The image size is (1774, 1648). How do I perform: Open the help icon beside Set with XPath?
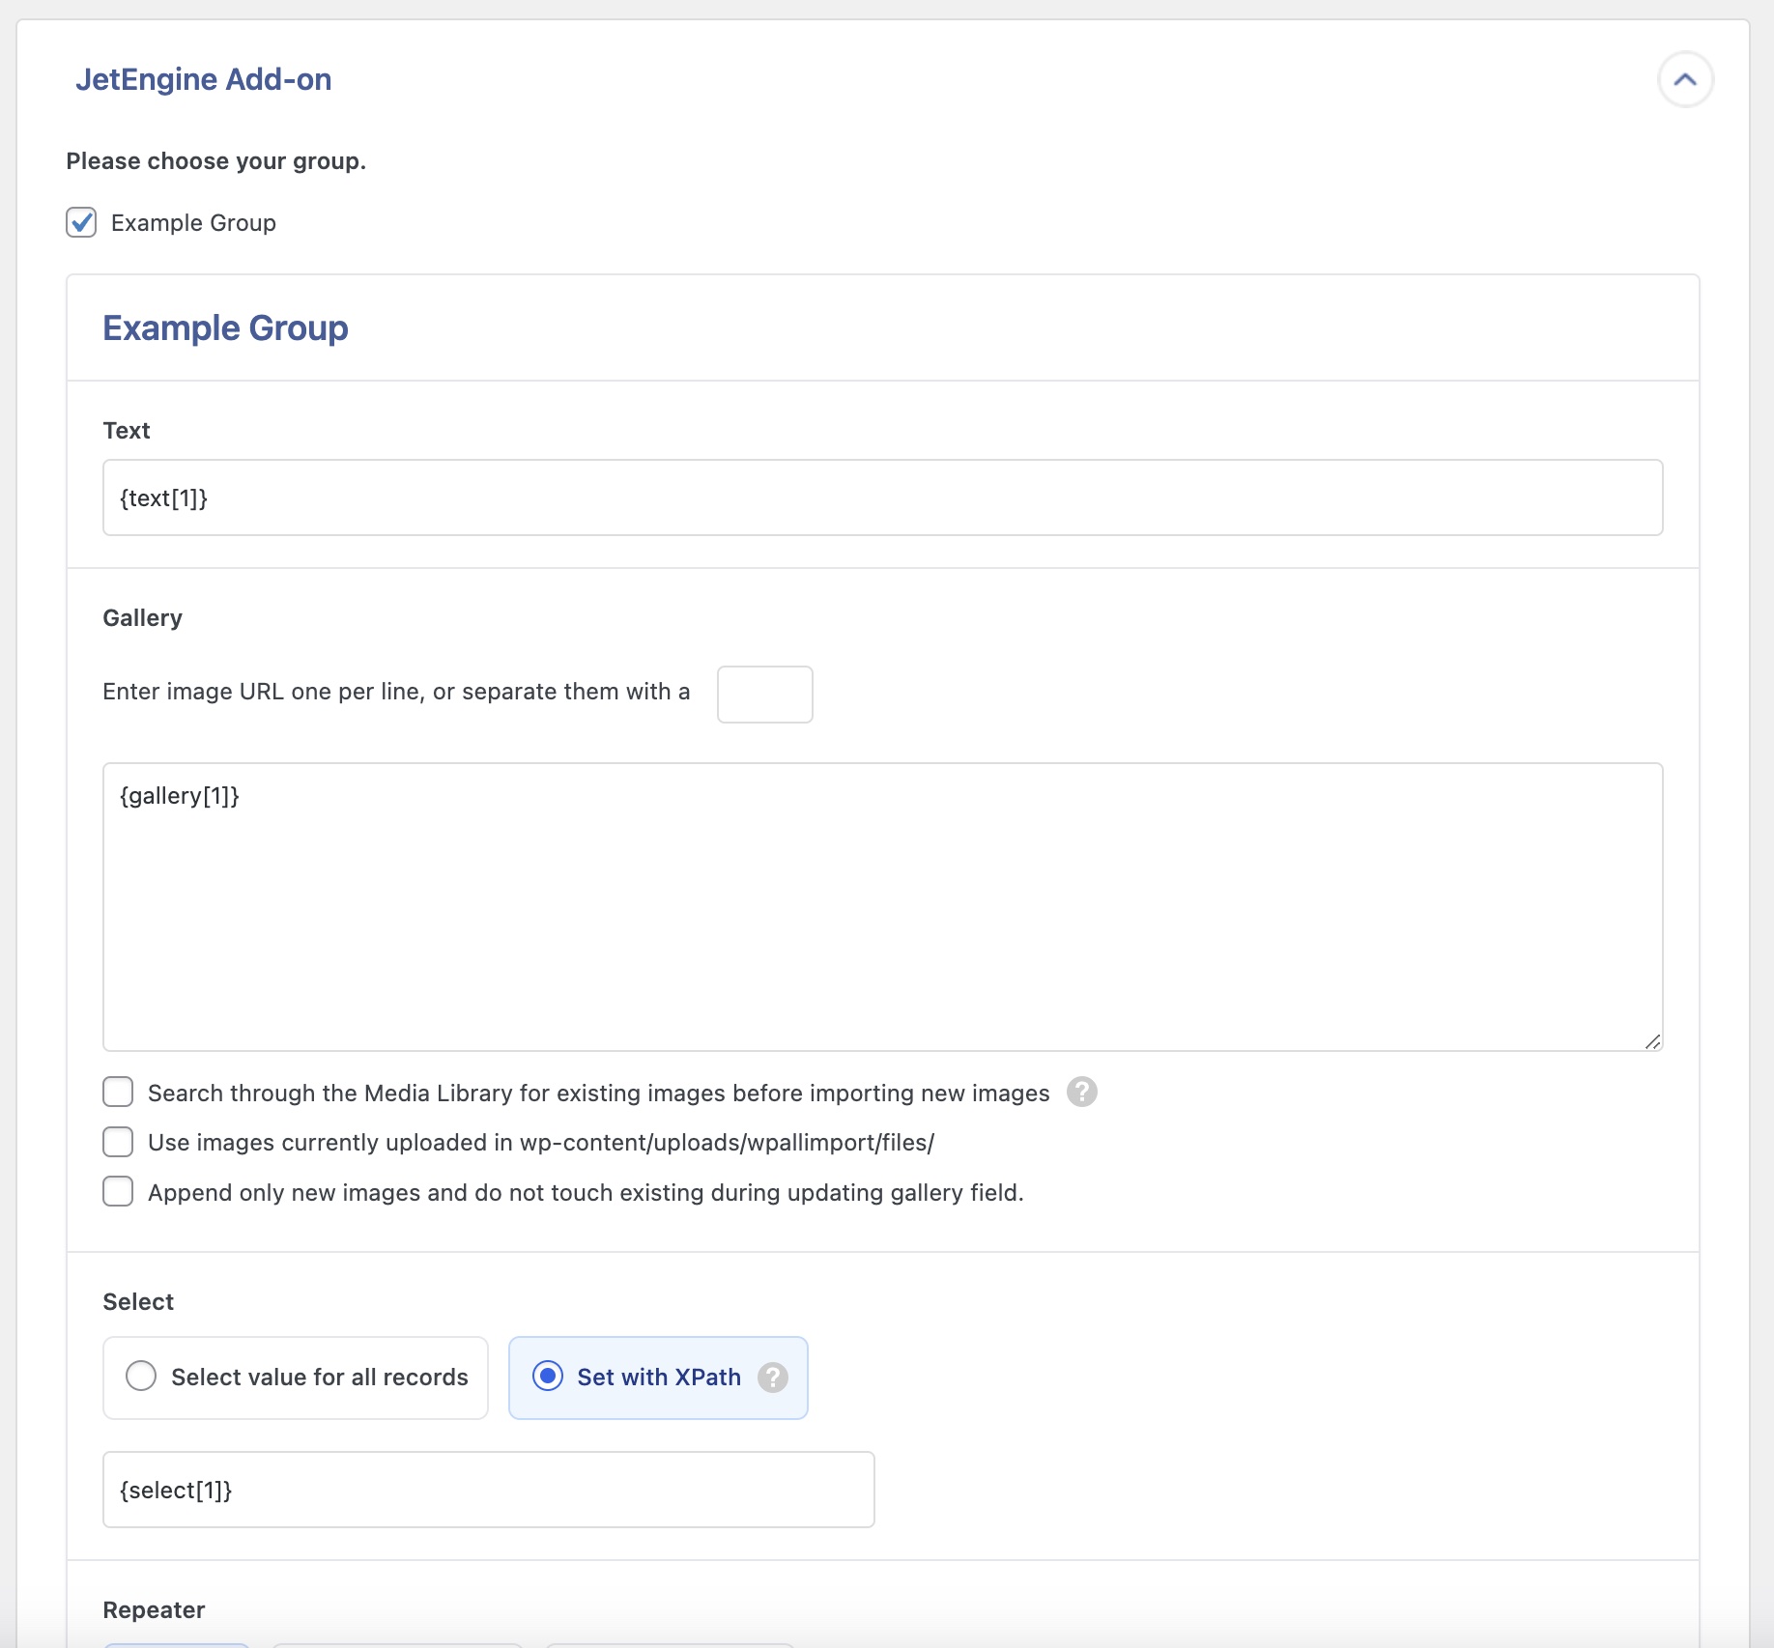772,1378
